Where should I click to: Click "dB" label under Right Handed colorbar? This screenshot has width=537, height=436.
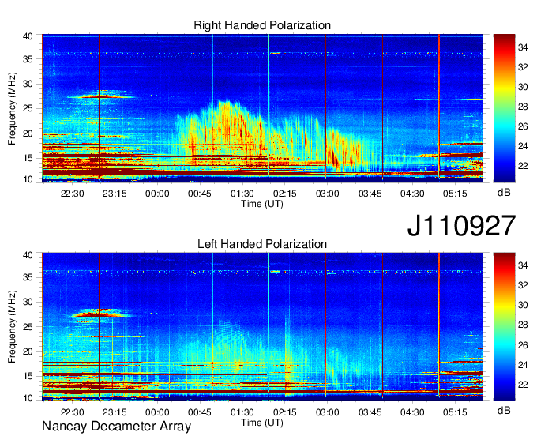(x=504, y=193)
